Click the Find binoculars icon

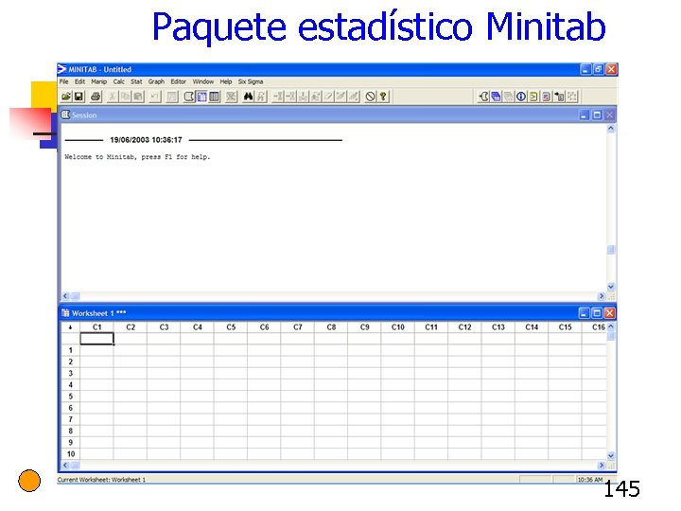pyautogui.click(x=248, y=97)
